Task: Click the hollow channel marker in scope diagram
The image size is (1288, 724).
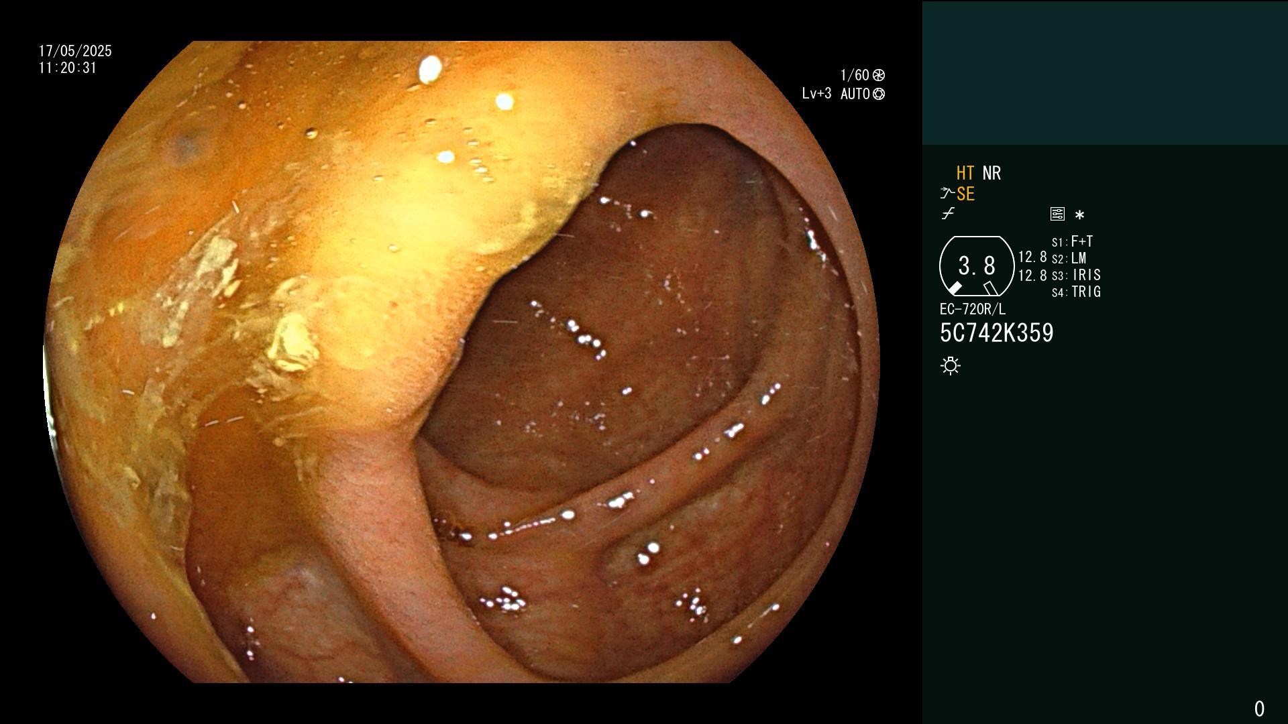Action: coord(991,288)
